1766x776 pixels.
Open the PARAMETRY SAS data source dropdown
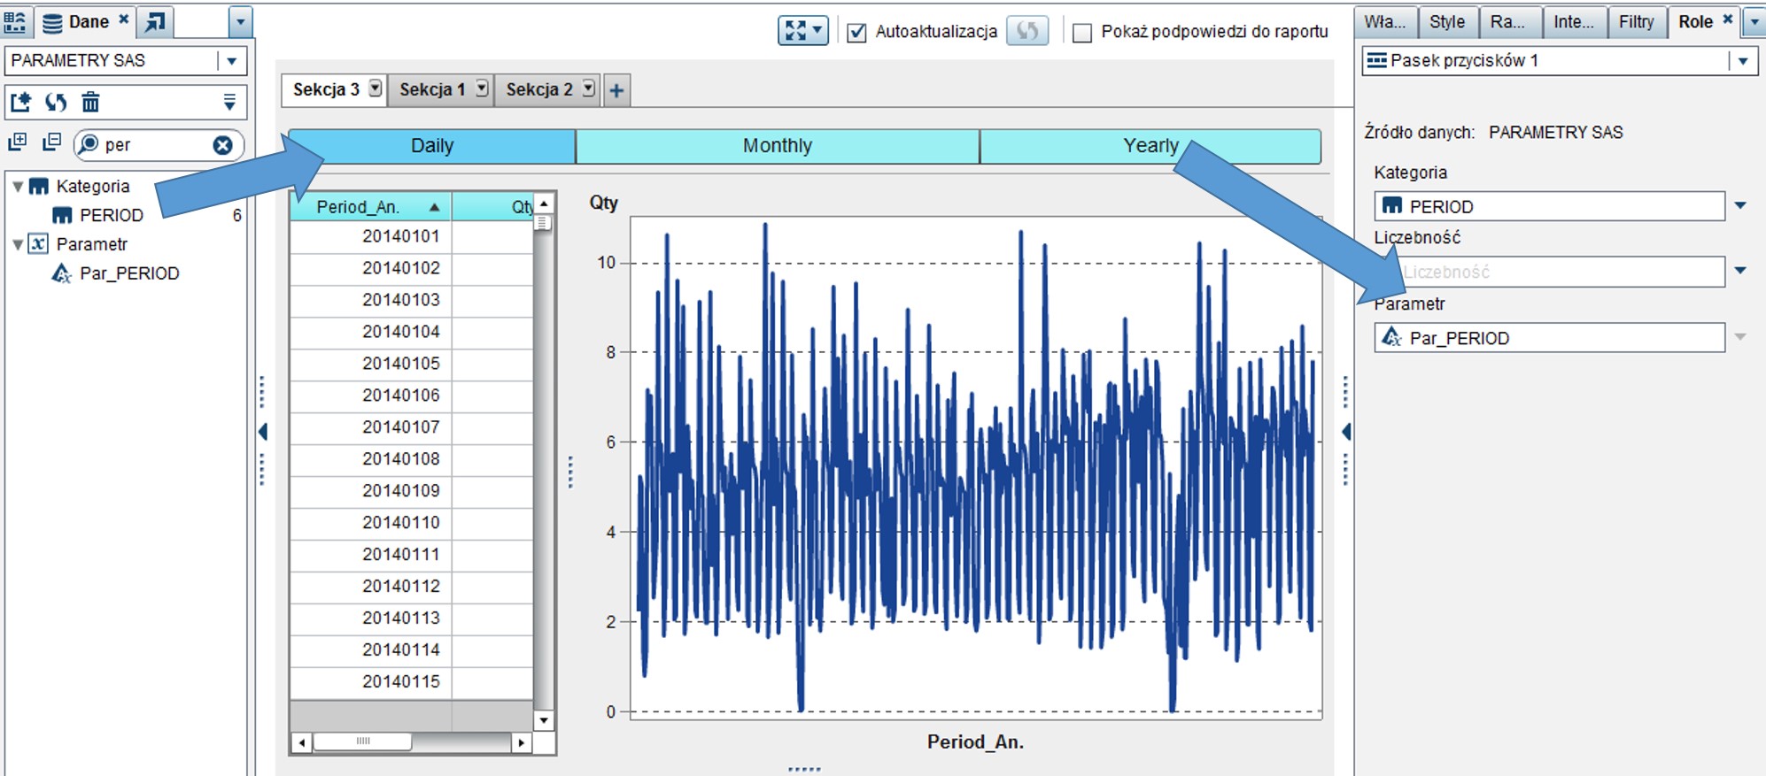232,61
